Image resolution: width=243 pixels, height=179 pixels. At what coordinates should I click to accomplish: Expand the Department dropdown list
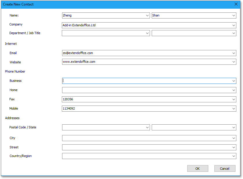click(x=147, y=33)
